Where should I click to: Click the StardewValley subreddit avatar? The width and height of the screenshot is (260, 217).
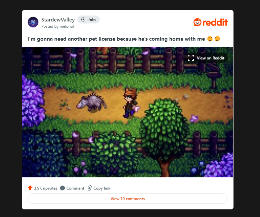coord(33,22)
